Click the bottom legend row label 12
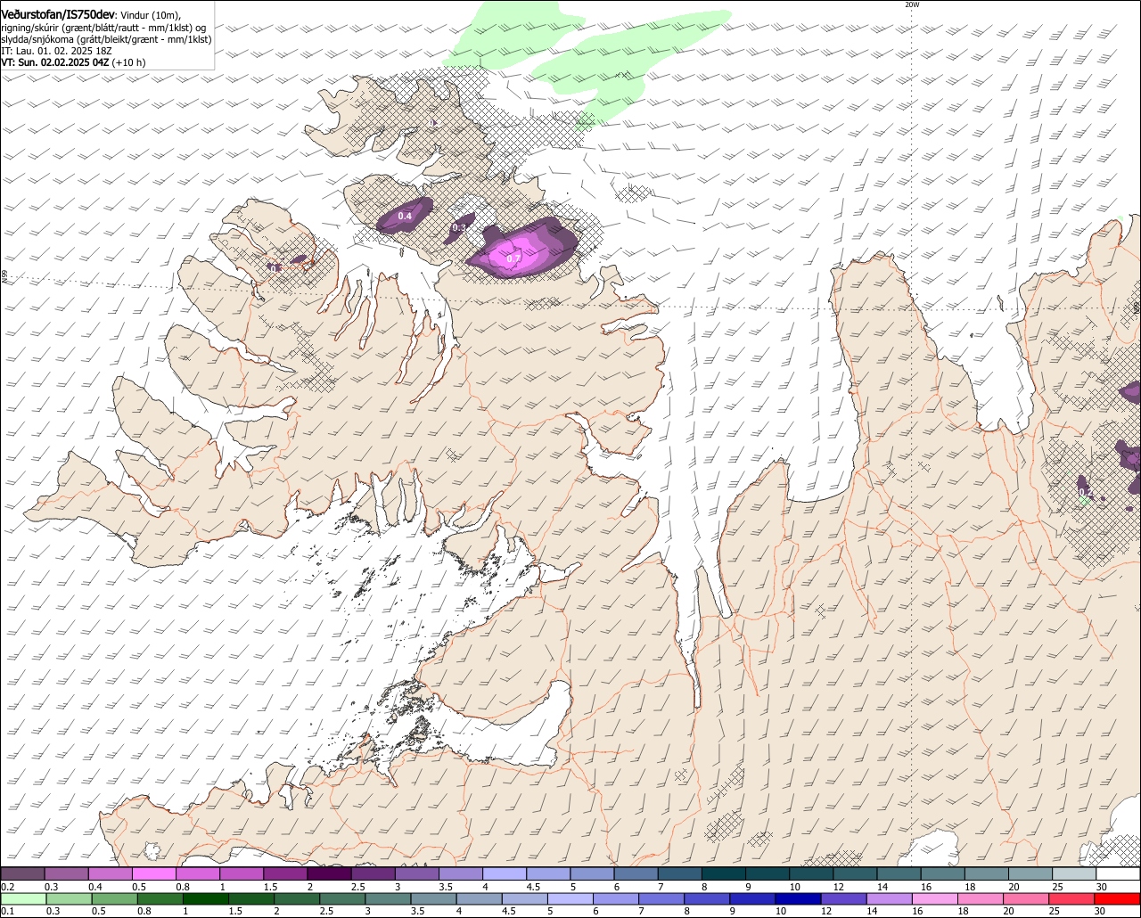This screenshot has height=918, width=1141. (826, 911)
